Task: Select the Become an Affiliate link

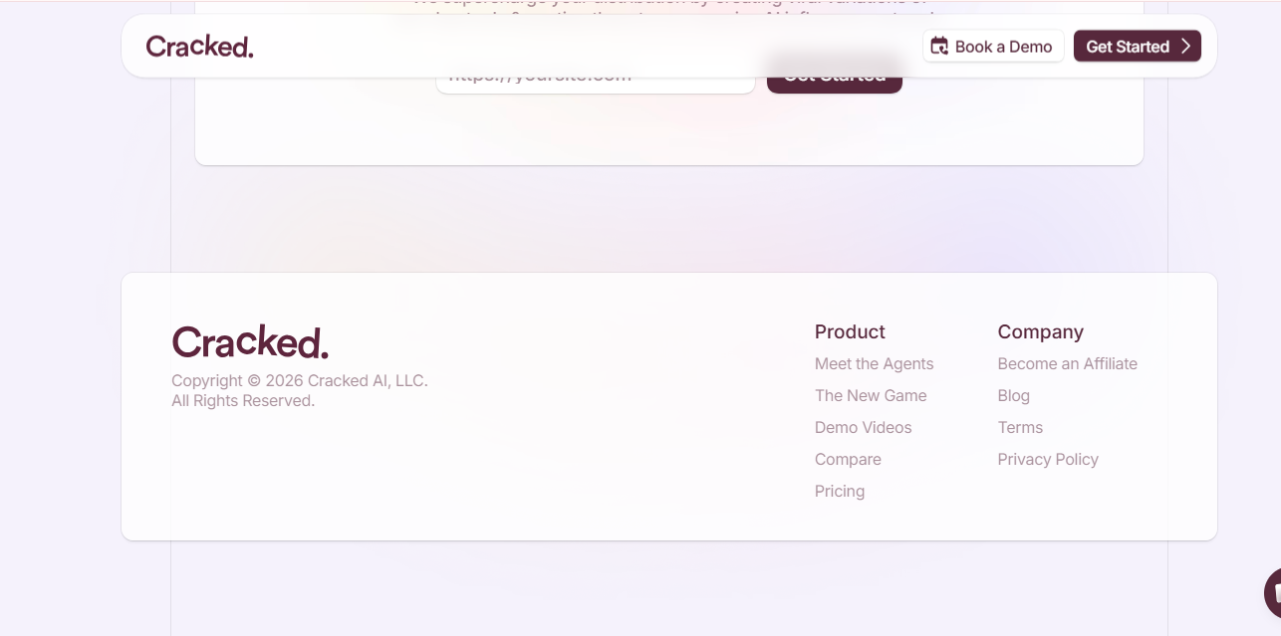Action: [x=1068, y=363]
